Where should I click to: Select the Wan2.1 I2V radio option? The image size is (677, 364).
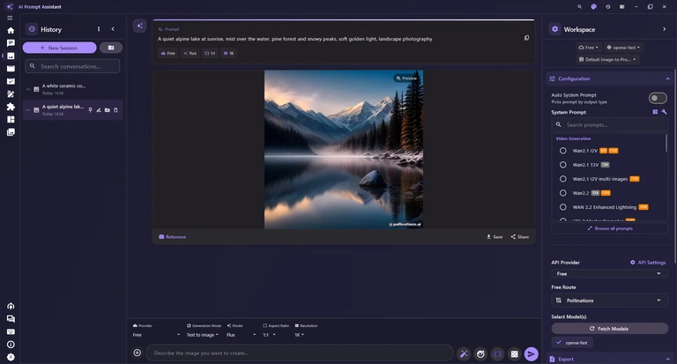point(563,151)
